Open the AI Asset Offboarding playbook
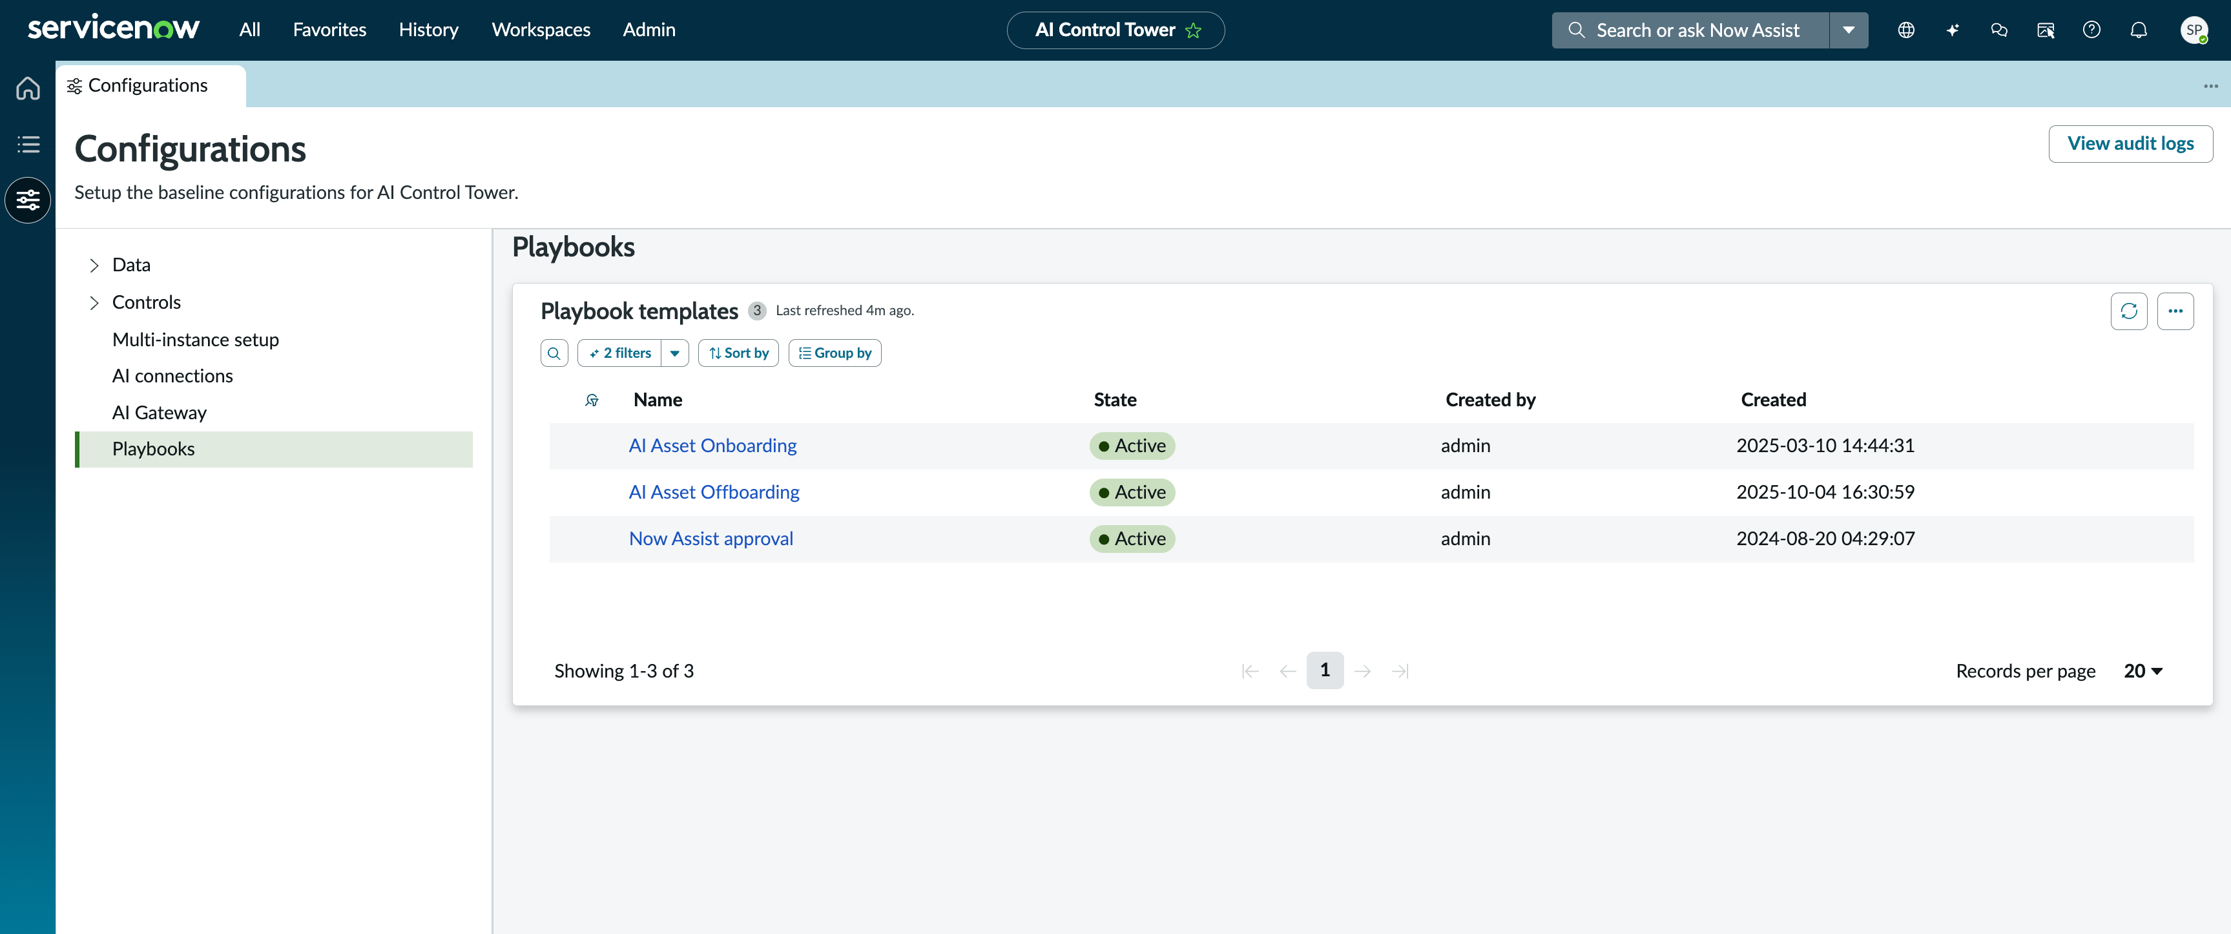 714,493
